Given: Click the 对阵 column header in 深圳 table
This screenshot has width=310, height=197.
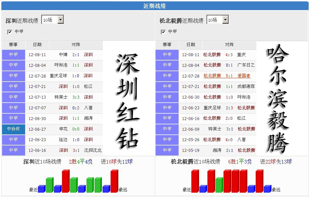Looking at the screenshot, I should click(x=76, y=45).
